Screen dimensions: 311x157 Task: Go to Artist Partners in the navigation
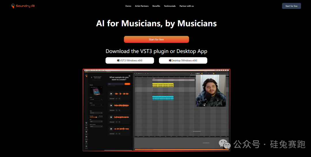coord(142,6)
